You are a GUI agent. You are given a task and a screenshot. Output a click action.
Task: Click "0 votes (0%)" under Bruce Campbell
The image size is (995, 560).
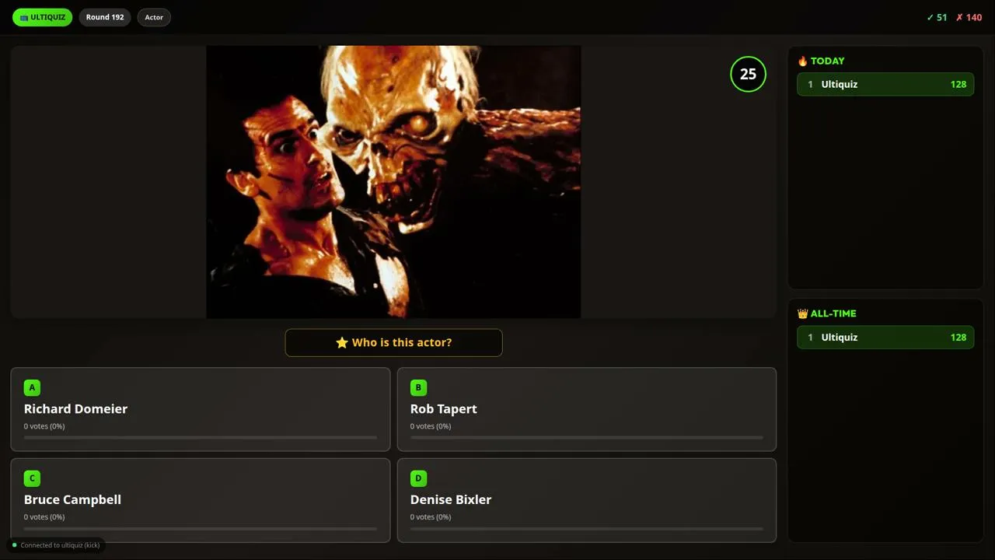tap(44, 517)
